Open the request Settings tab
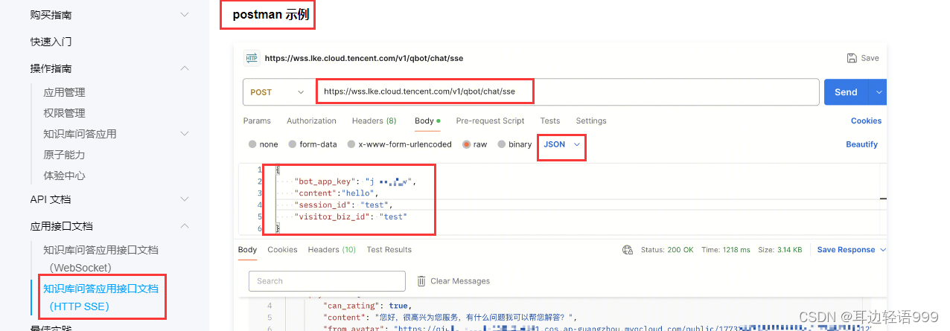950x331 pixels. tap(591, 120)
